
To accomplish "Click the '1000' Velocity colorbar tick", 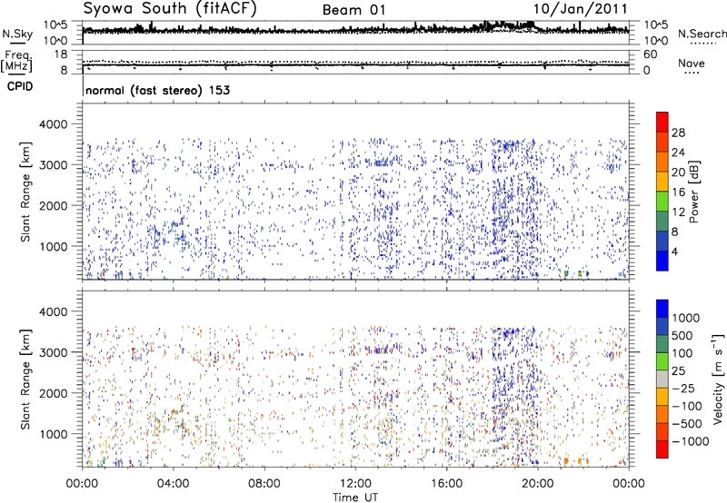I will 686,318.
